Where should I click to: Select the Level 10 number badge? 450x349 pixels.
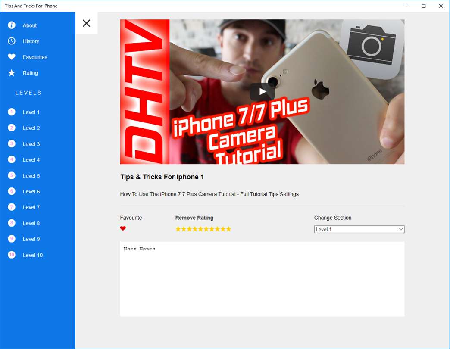(12, 255)
